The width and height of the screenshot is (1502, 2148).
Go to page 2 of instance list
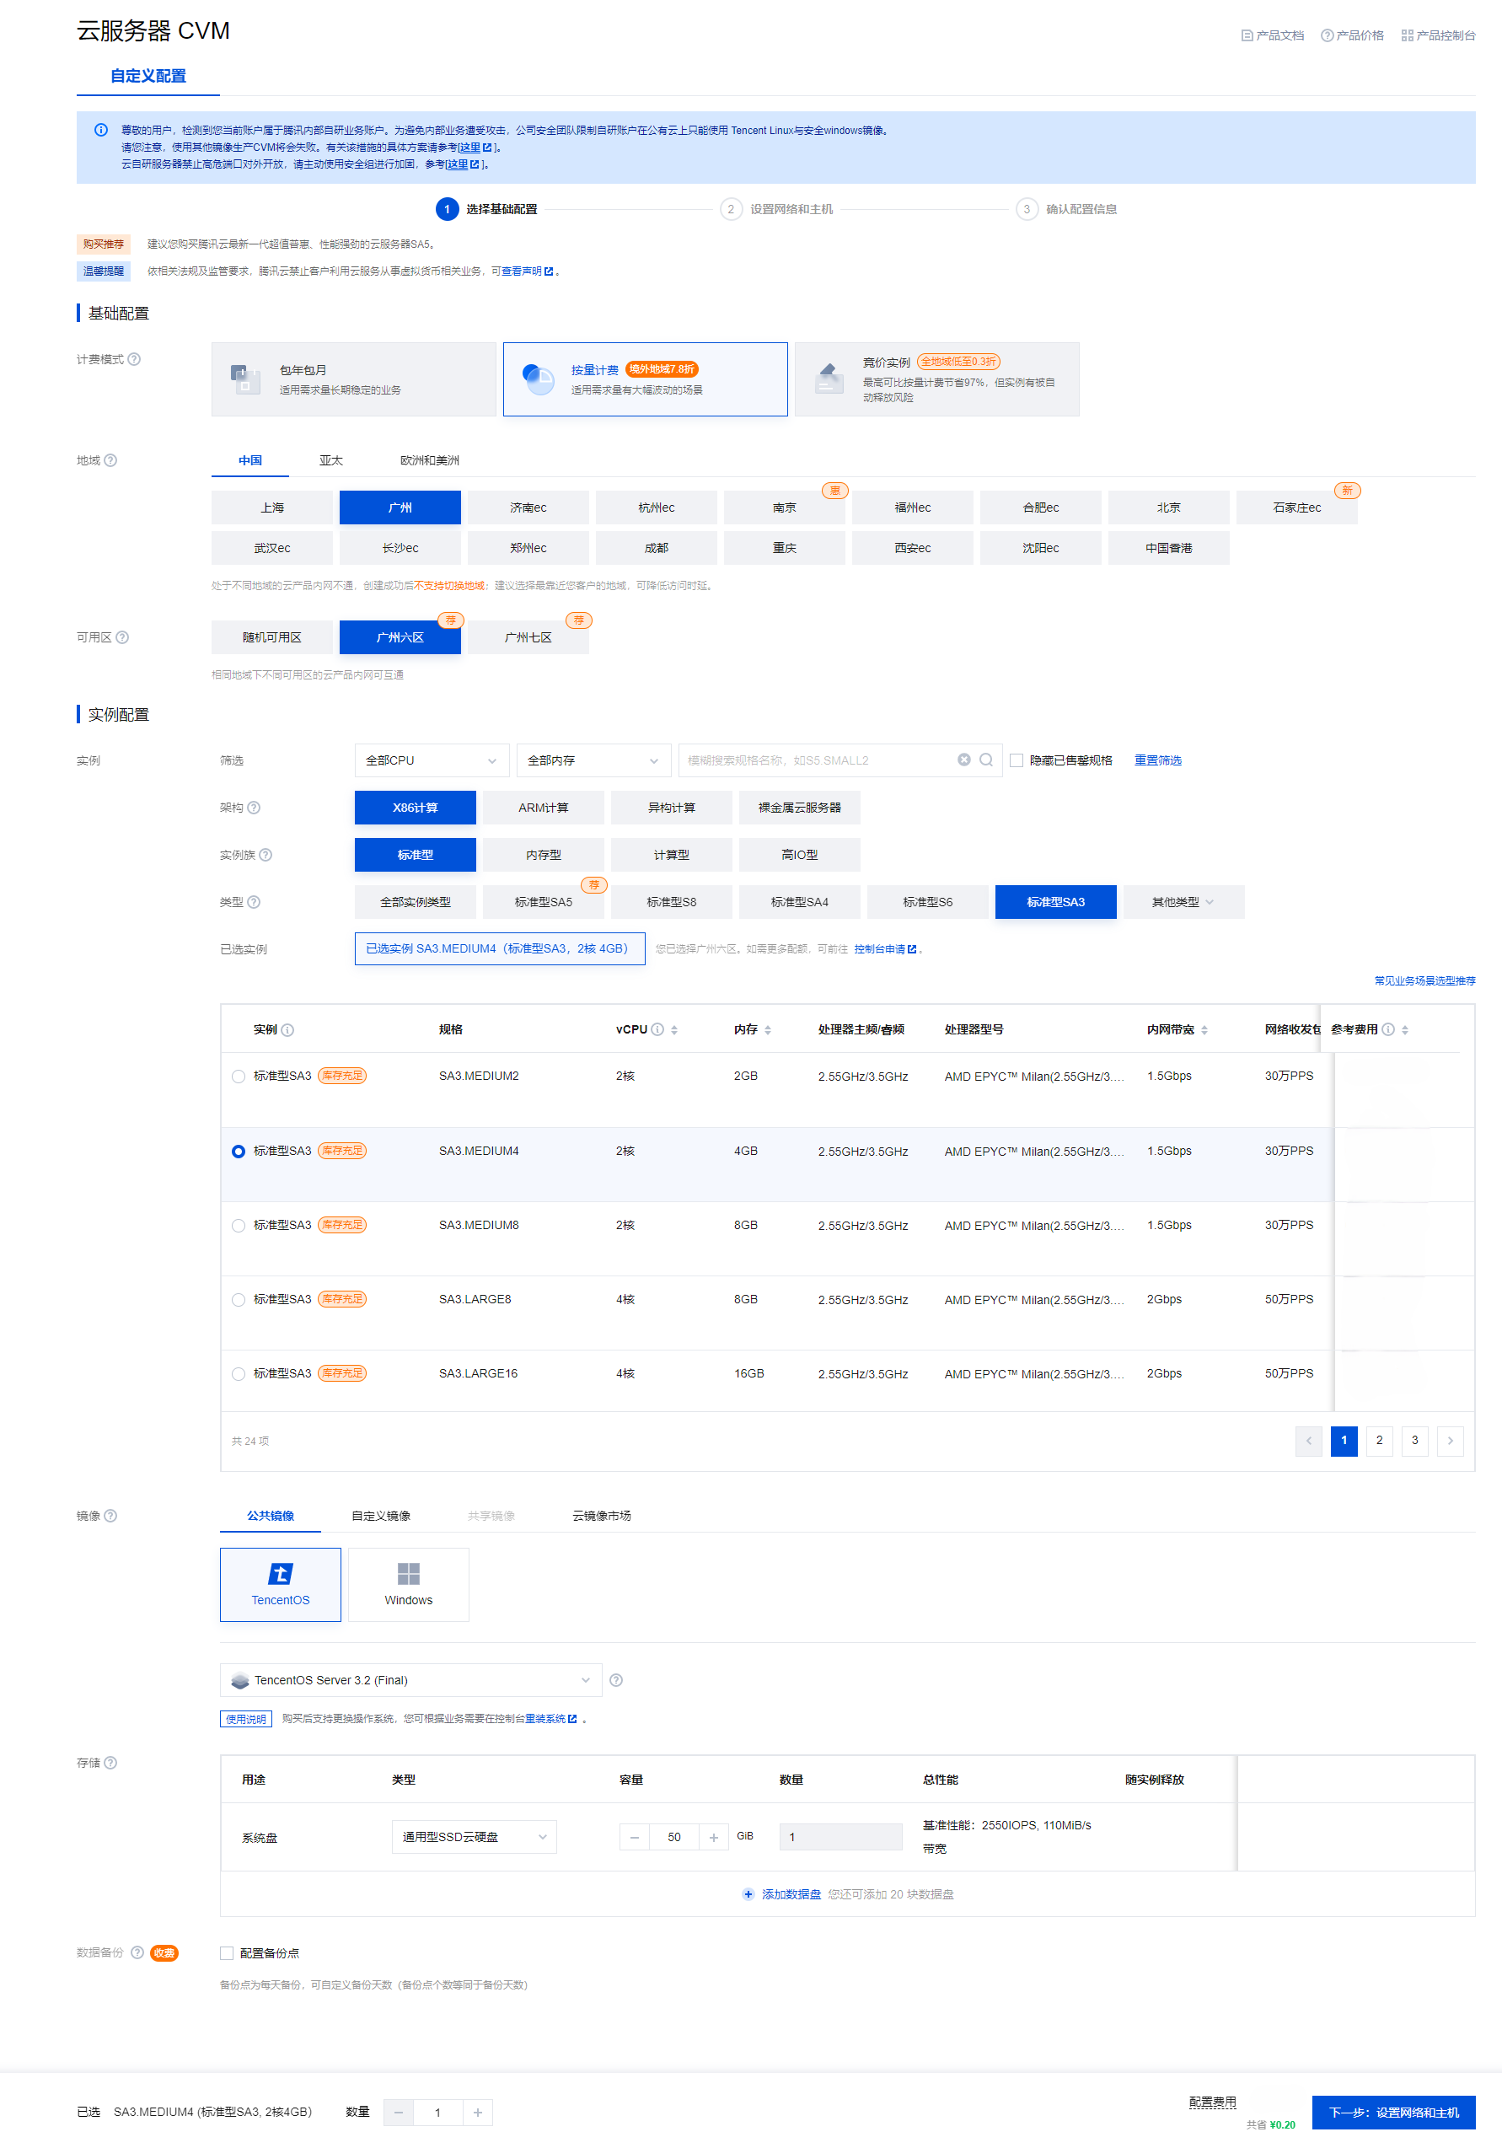(x=1379, y=1440)
